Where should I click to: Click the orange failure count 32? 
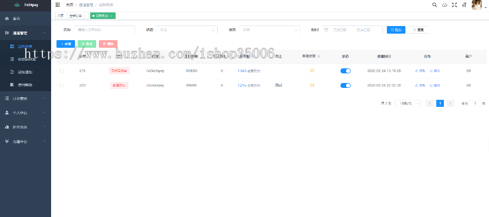(312, 71)
